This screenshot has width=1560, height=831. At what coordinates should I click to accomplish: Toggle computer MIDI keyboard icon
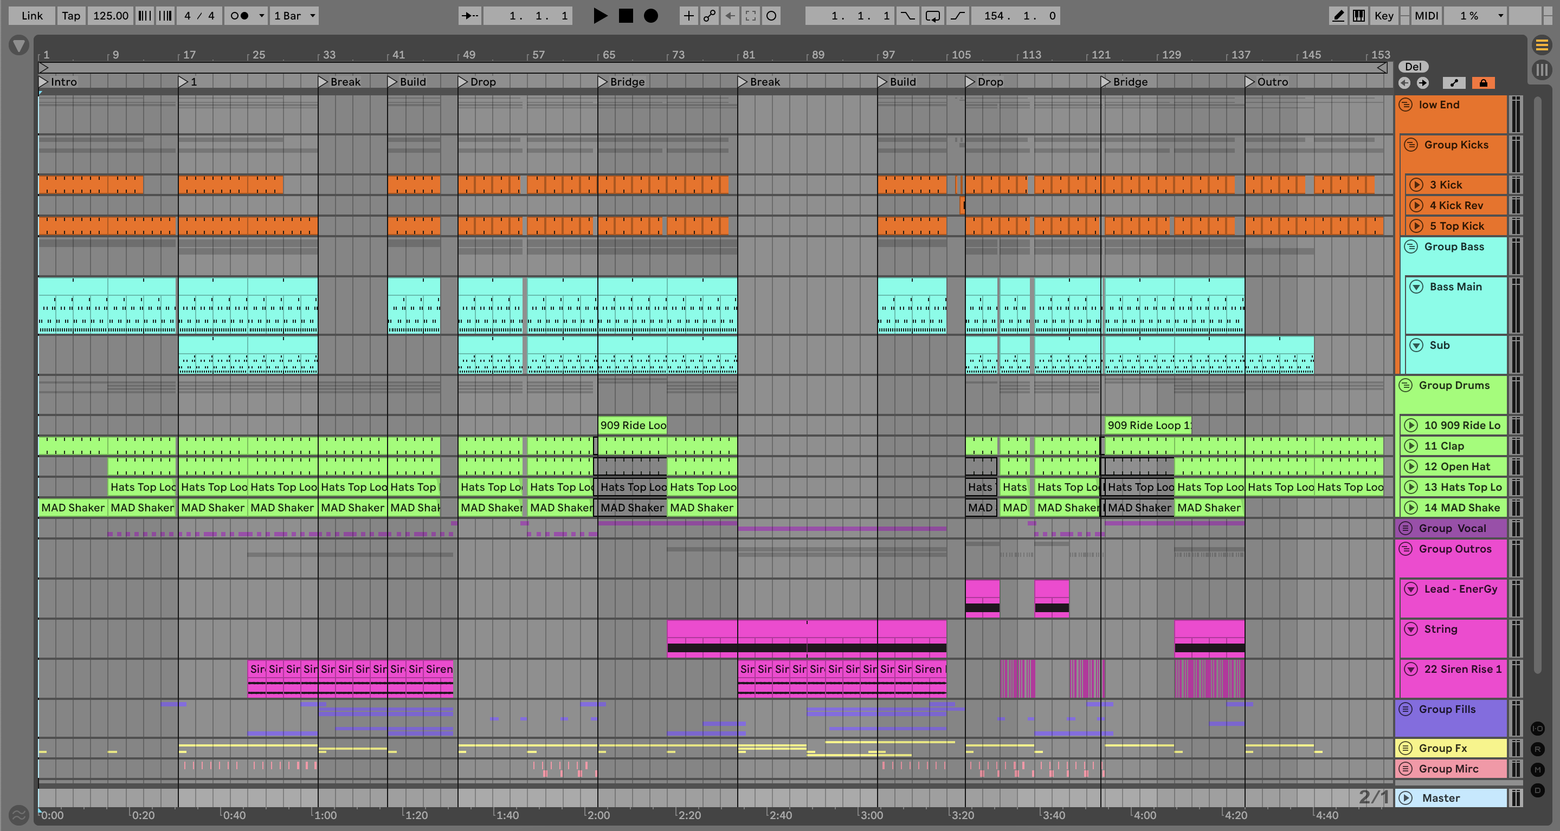[x=1359, y=16]
